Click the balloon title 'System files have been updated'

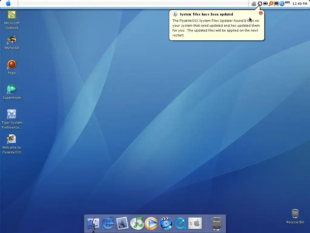[x=206, y=14]
